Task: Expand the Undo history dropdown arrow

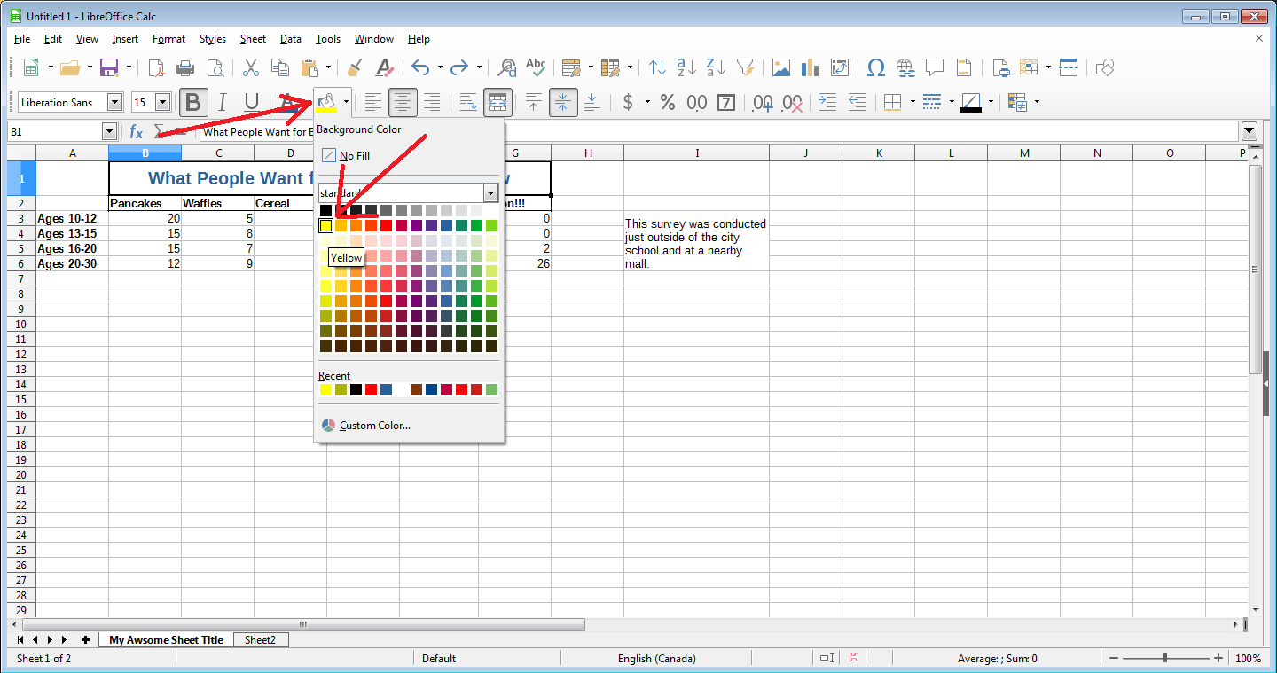Action: [440, 67]
